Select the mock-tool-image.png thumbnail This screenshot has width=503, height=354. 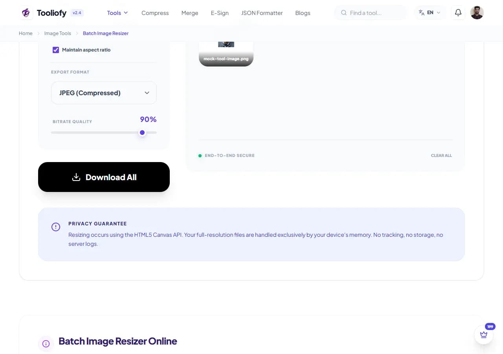(x=226, y=53)
